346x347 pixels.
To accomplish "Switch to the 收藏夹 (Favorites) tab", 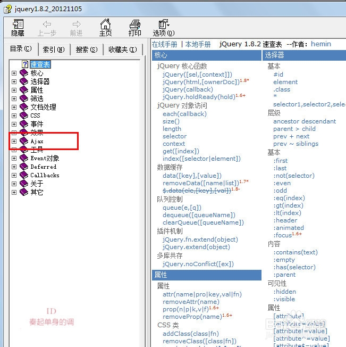I will [x=123, y=49].
